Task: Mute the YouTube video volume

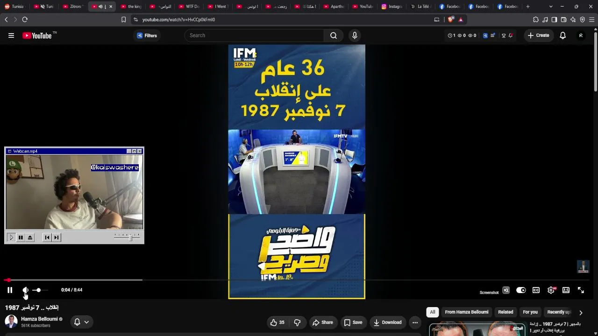Action: tap(25, 290)
